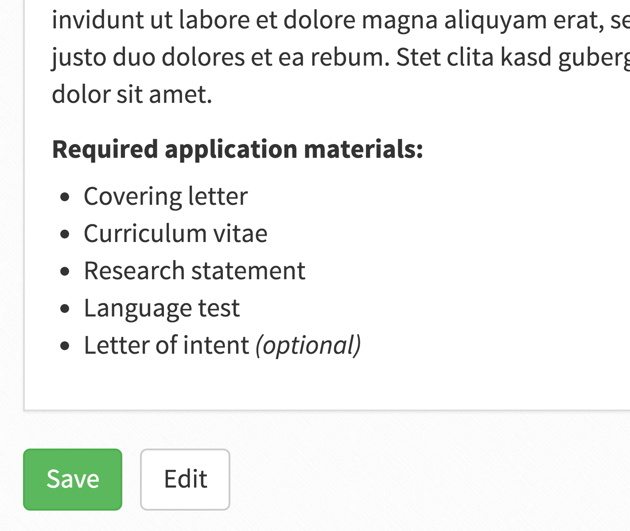
Task: Click the 'dolor sit amet.' text line
Action: (x=132, y=94)
